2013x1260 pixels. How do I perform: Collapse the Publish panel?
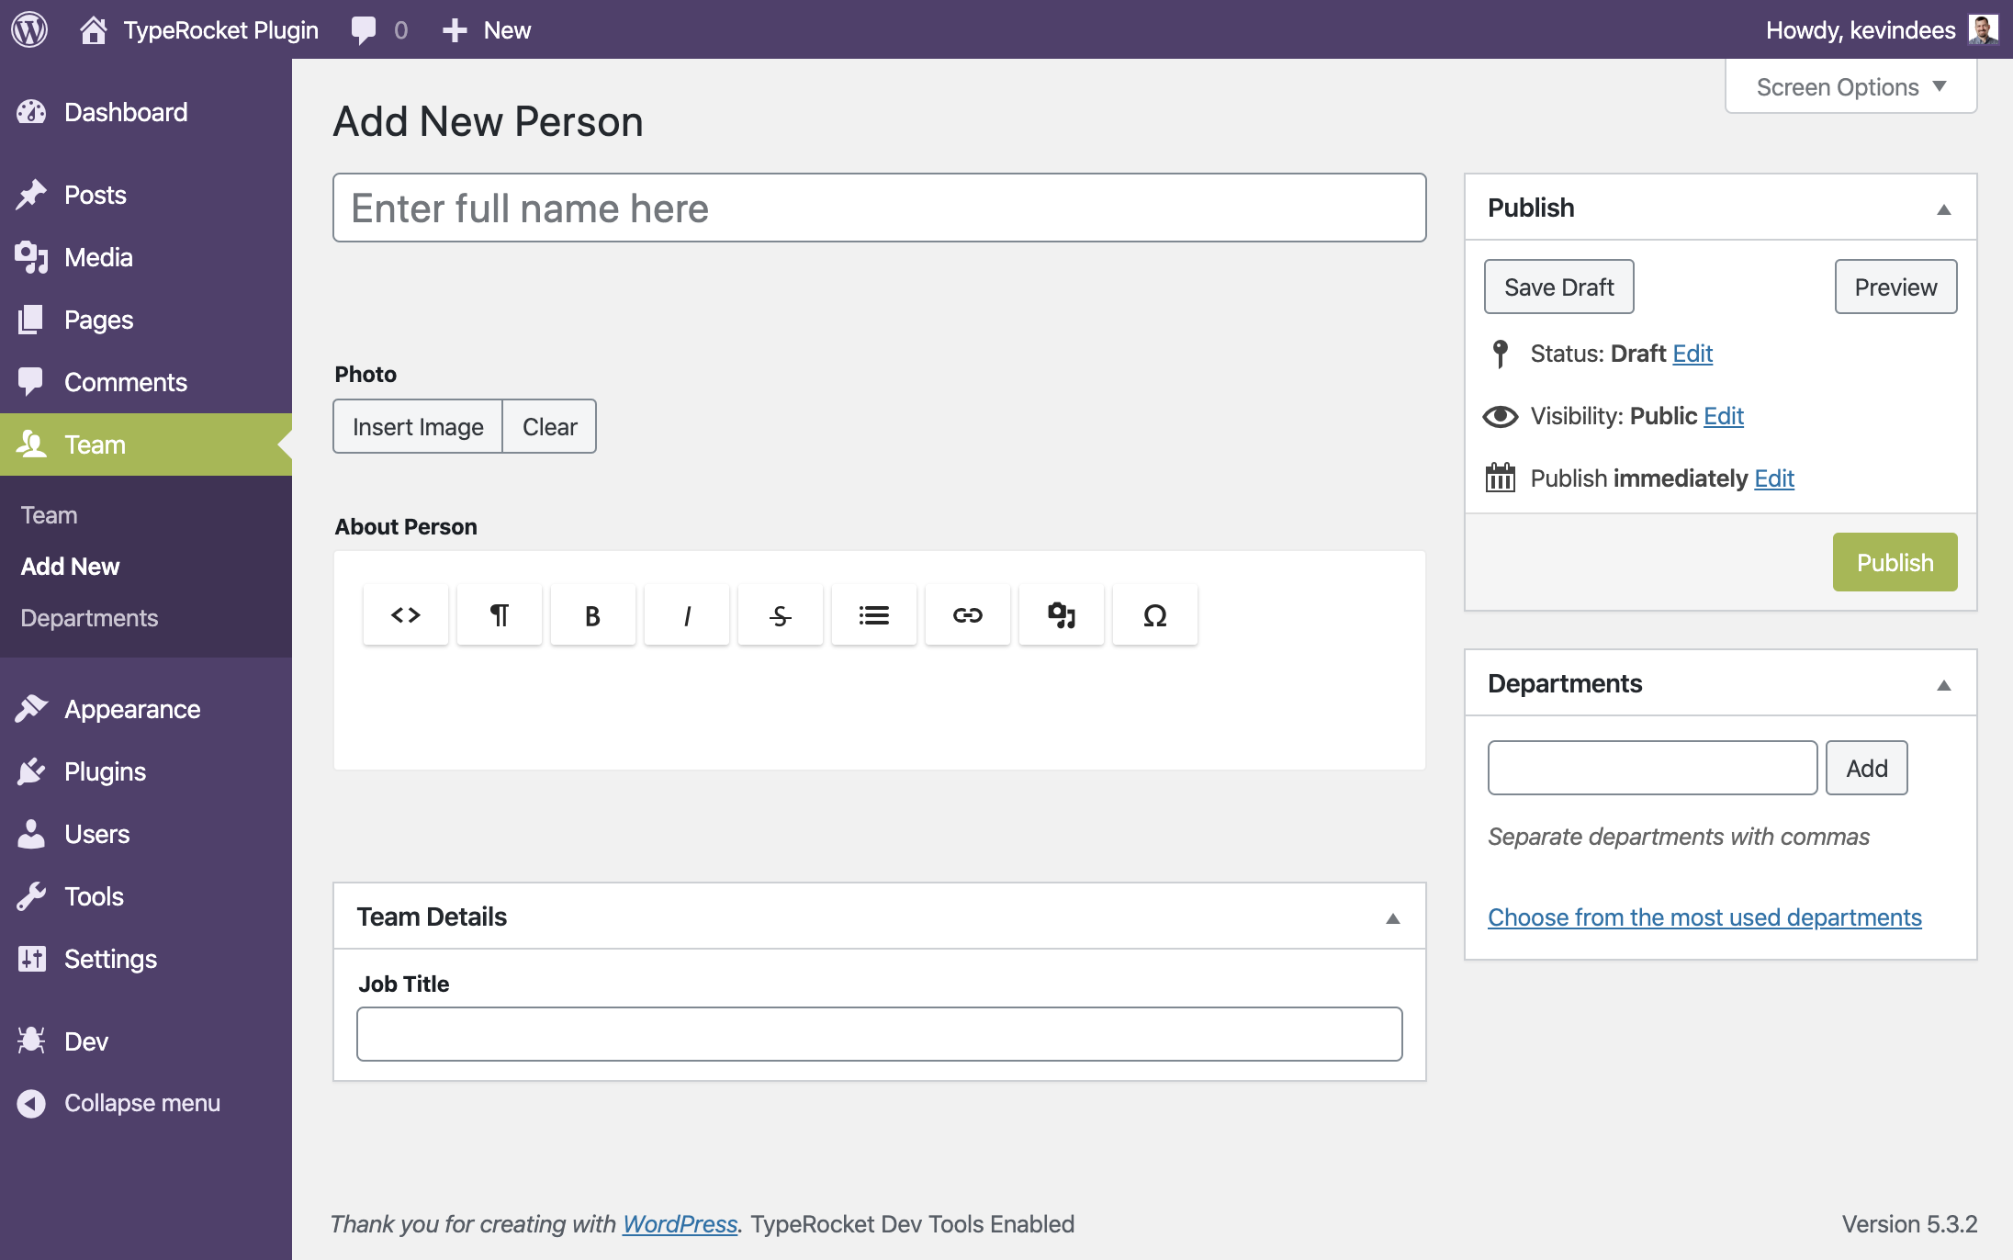pos(1943,209)
